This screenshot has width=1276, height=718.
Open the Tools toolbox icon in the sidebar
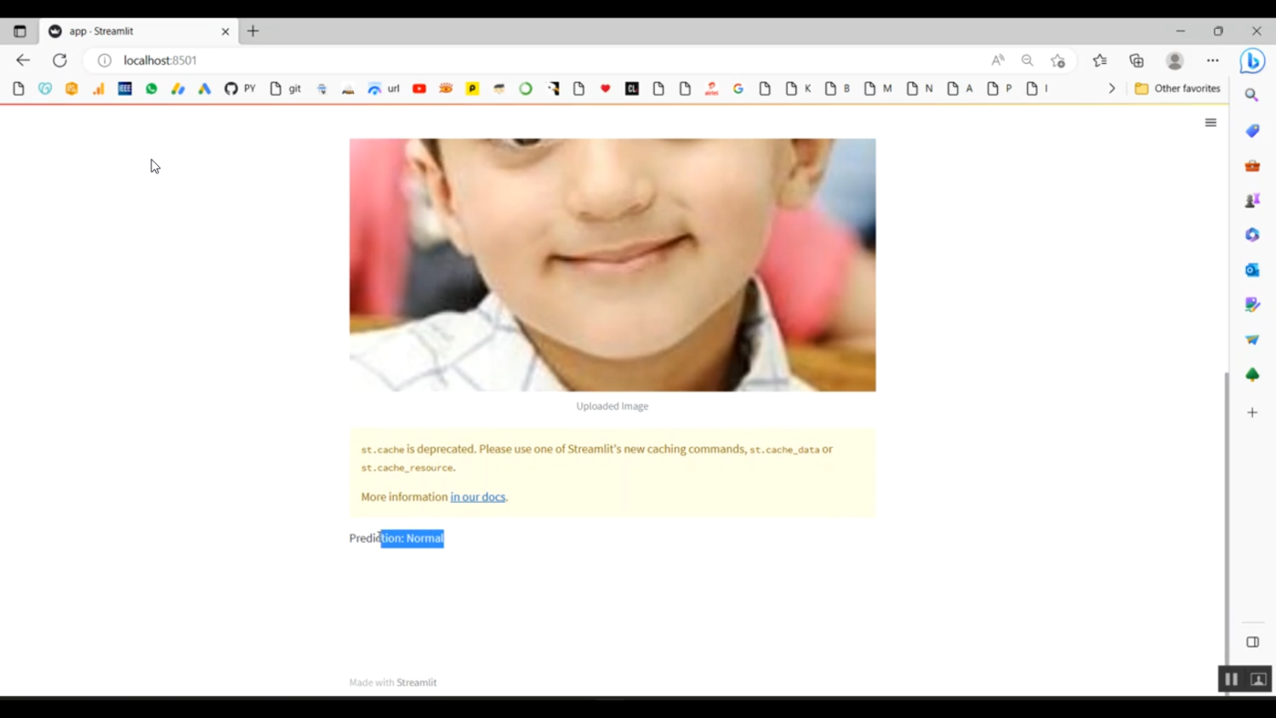click(x=1251, y=165)
